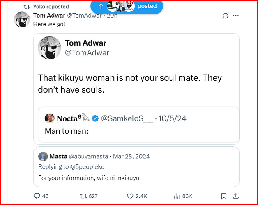The height and width of the screenshot is (205, 258).
Task: Click the share upload icon
Action: [237, 196]
